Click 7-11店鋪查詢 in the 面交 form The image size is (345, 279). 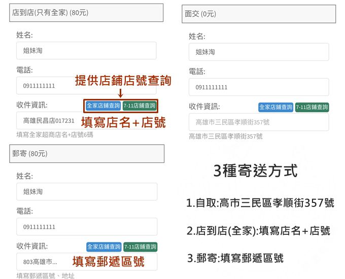[x=312, y=107]
